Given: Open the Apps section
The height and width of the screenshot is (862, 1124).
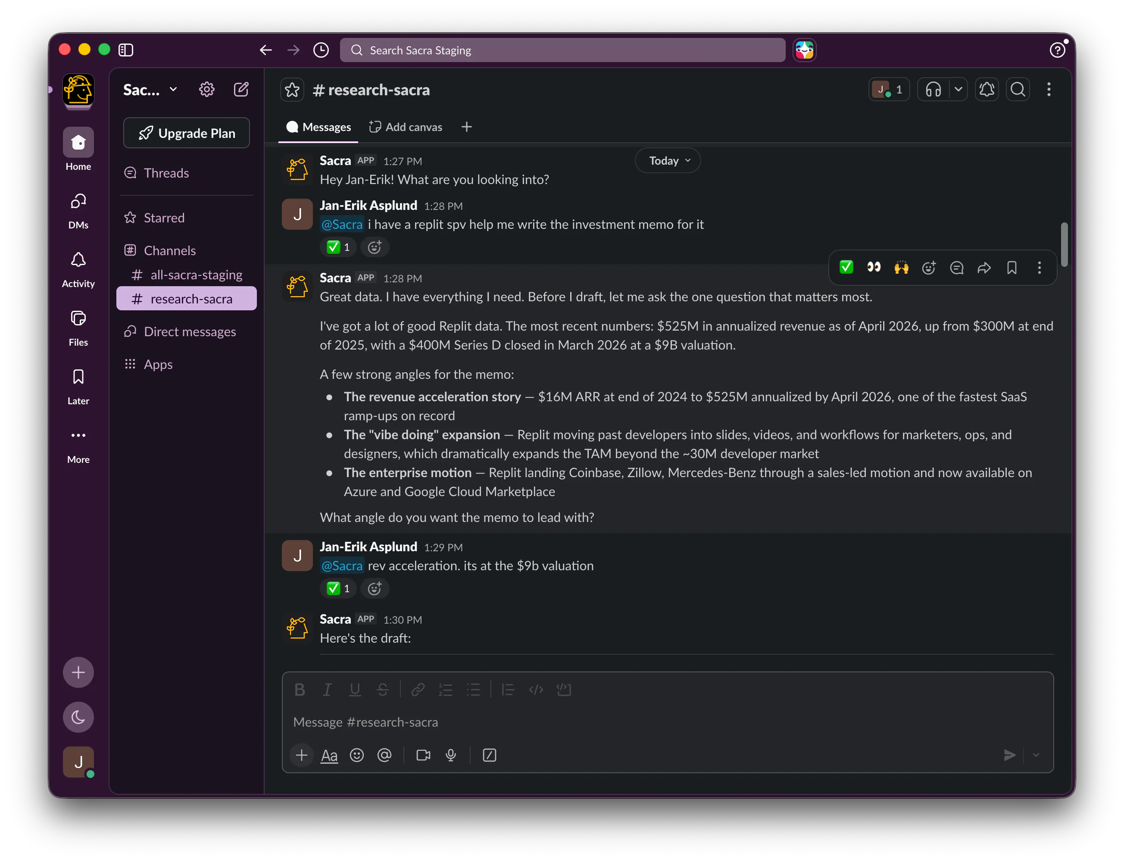Looking at the screenshot, I should point(187,364).
